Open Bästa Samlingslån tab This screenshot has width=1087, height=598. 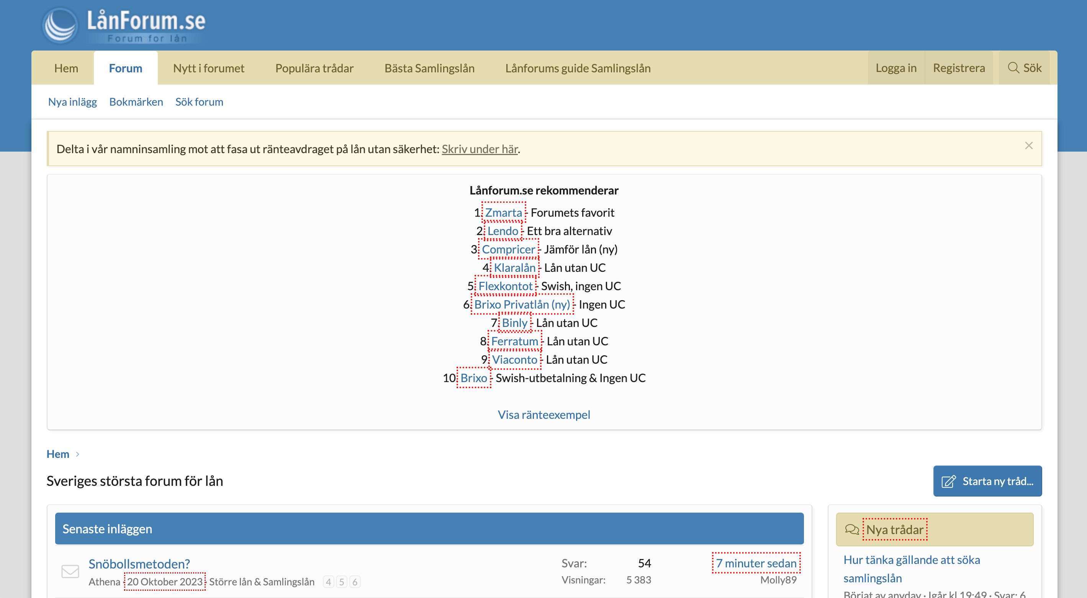click(429, 68)
